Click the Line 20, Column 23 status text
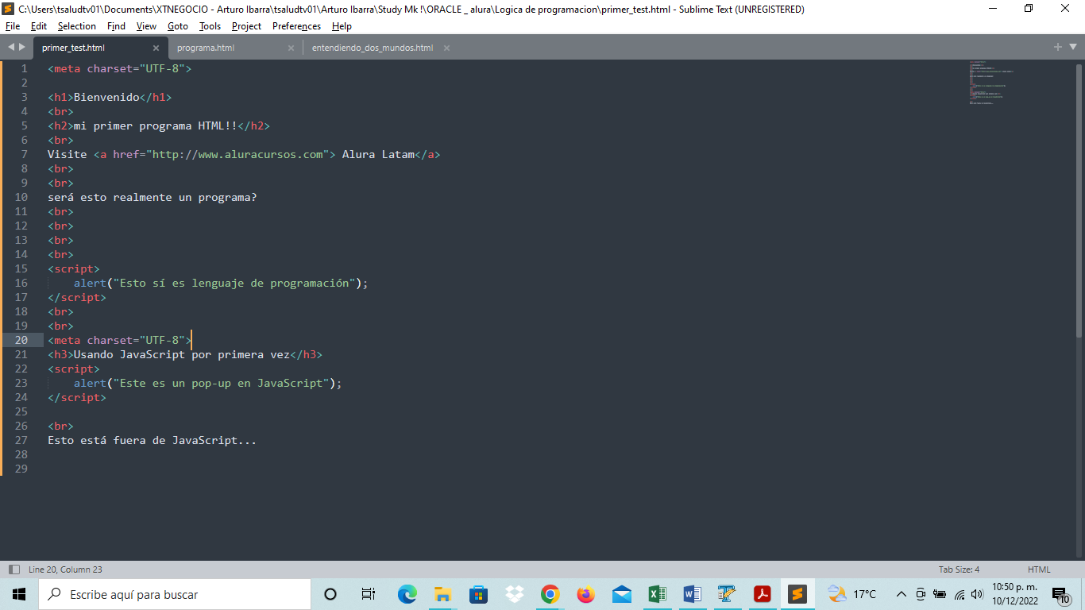1085x610 pixels. (x=65, y=569)
